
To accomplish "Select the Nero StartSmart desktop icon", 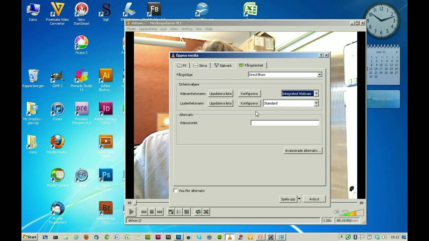I will pyautogui.click(x=81, y=13).
